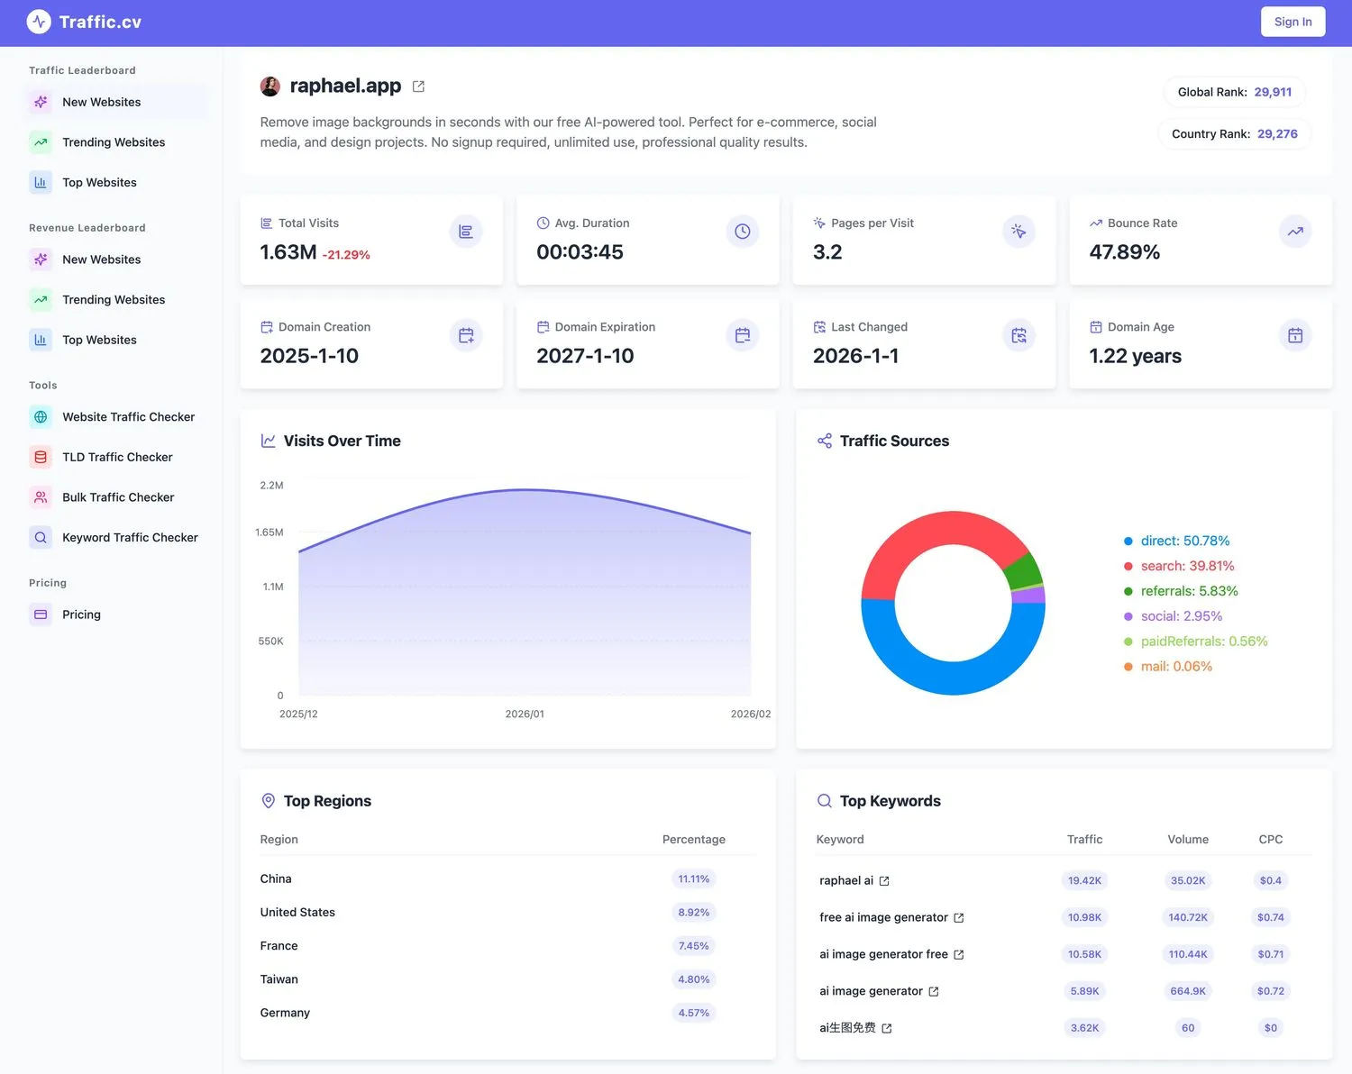Go to the Traffic.cv home link text
This screenshot has width=1352, height=1074.
pos(100,22)
